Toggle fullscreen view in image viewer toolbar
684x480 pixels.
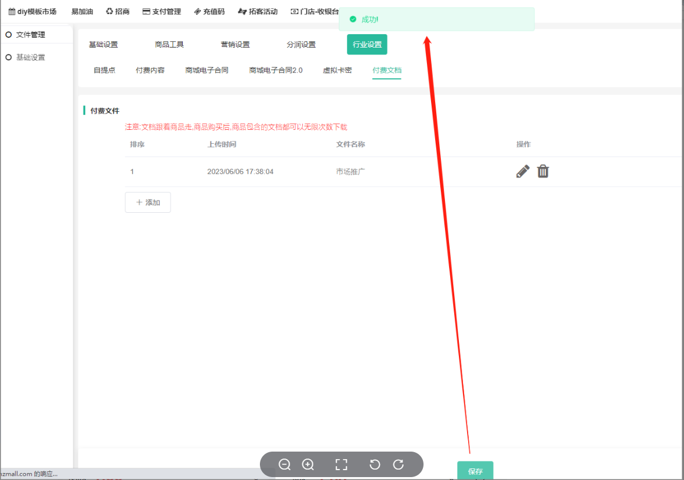(x=341, y=464)
